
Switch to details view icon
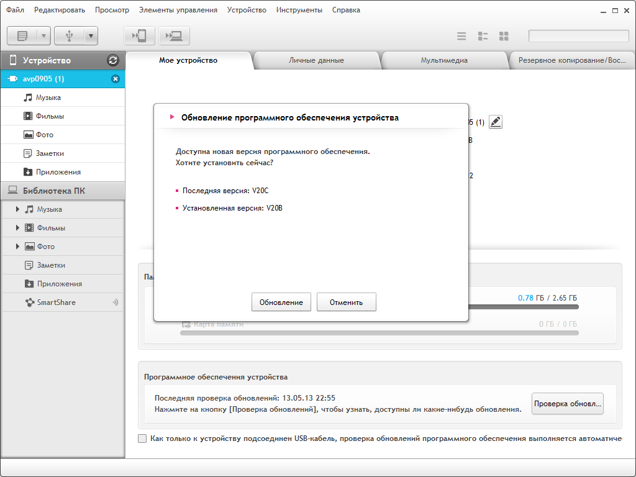[x=483, y=36]
